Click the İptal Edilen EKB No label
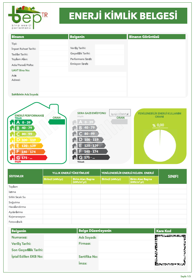 (x=27, y=256)
